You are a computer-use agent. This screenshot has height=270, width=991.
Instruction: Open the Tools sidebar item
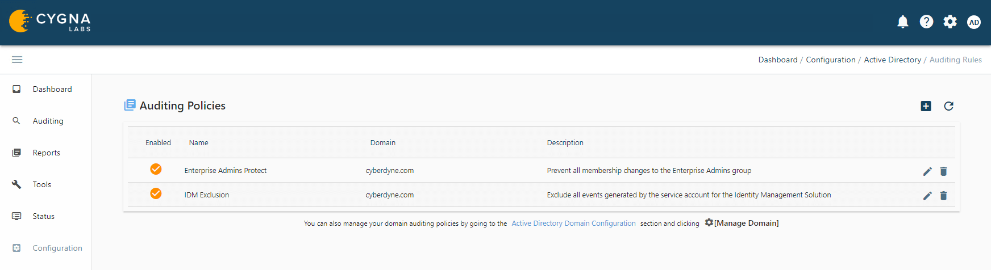(41, 184)
